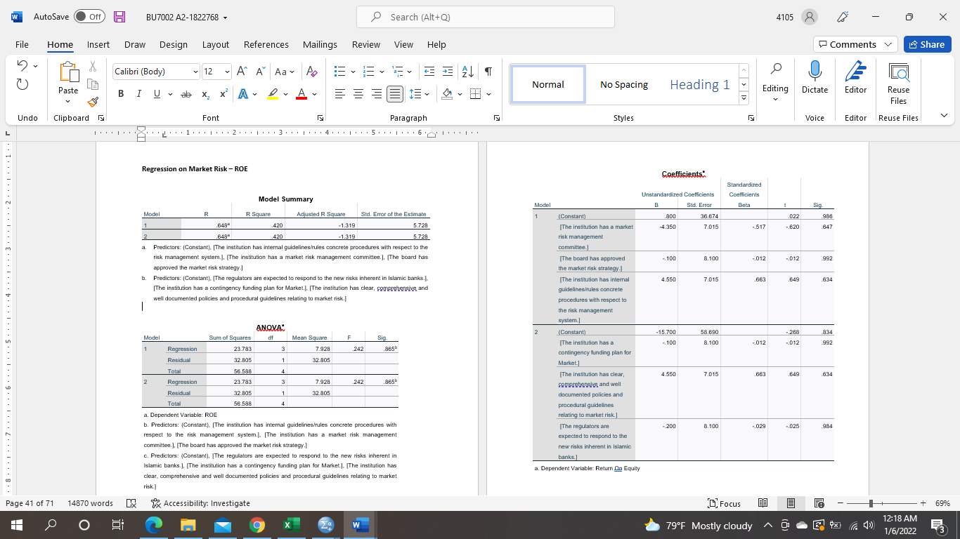Open Chrome from the taskbar

(257, 525)
